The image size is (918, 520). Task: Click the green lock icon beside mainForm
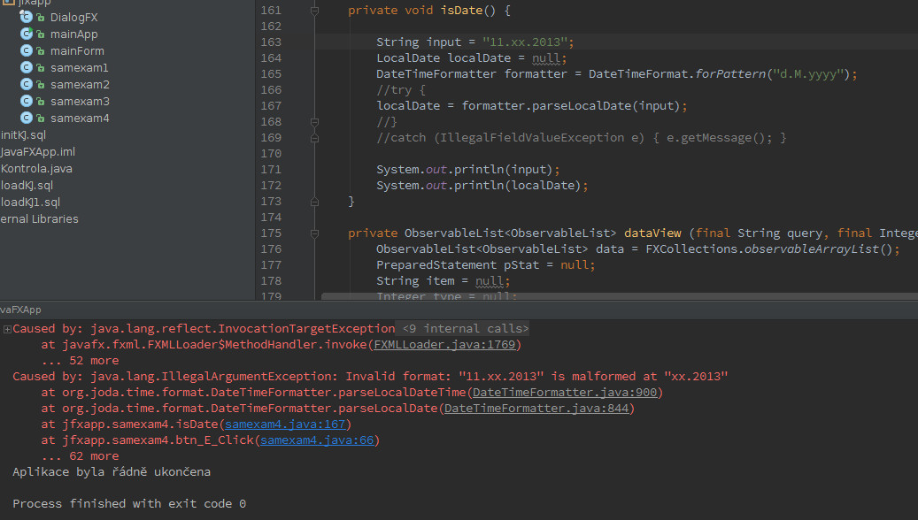coord(41,50)
